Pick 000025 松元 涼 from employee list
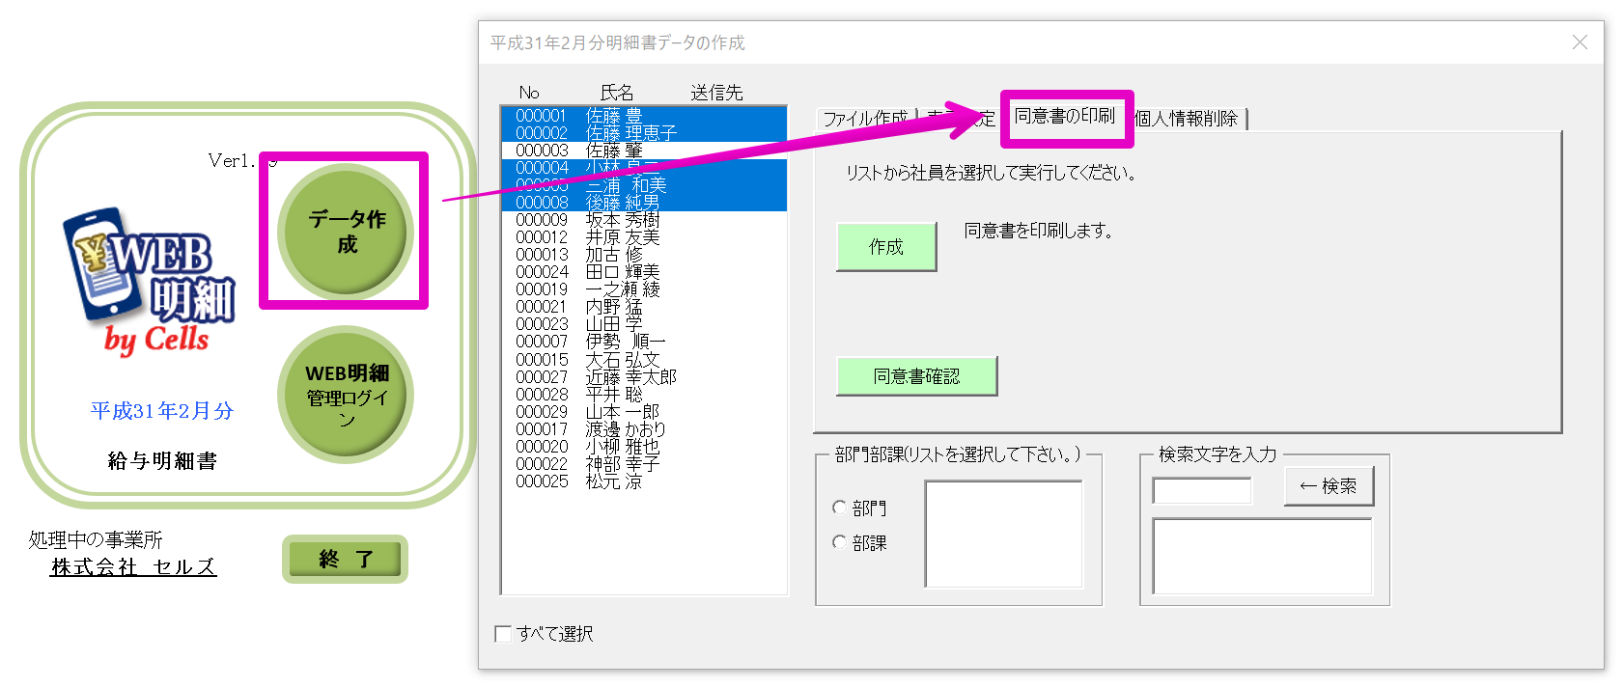 (x=579, y=481)
